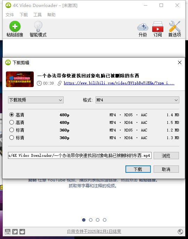Open the 帮助 menu
Screen dimensions: 188x239
pyautogui.click(x=51, y=15)
